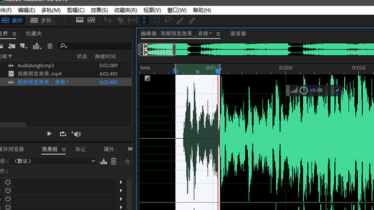
Task: Open the 收藏夹(R) menu
Action: point(126,10)
